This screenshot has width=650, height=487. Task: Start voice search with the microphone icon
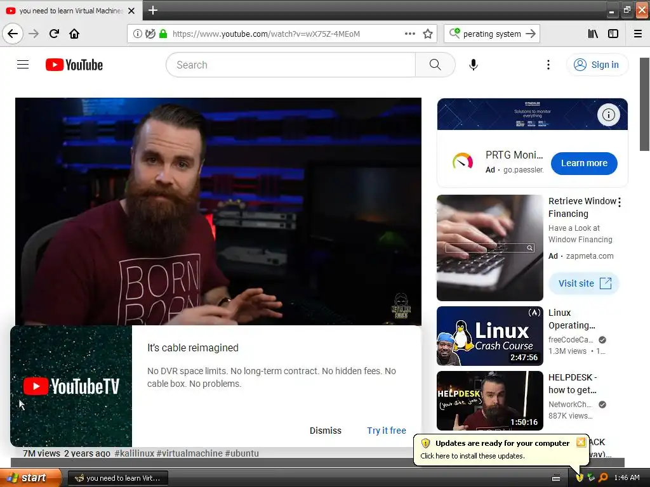click(474, 65)
